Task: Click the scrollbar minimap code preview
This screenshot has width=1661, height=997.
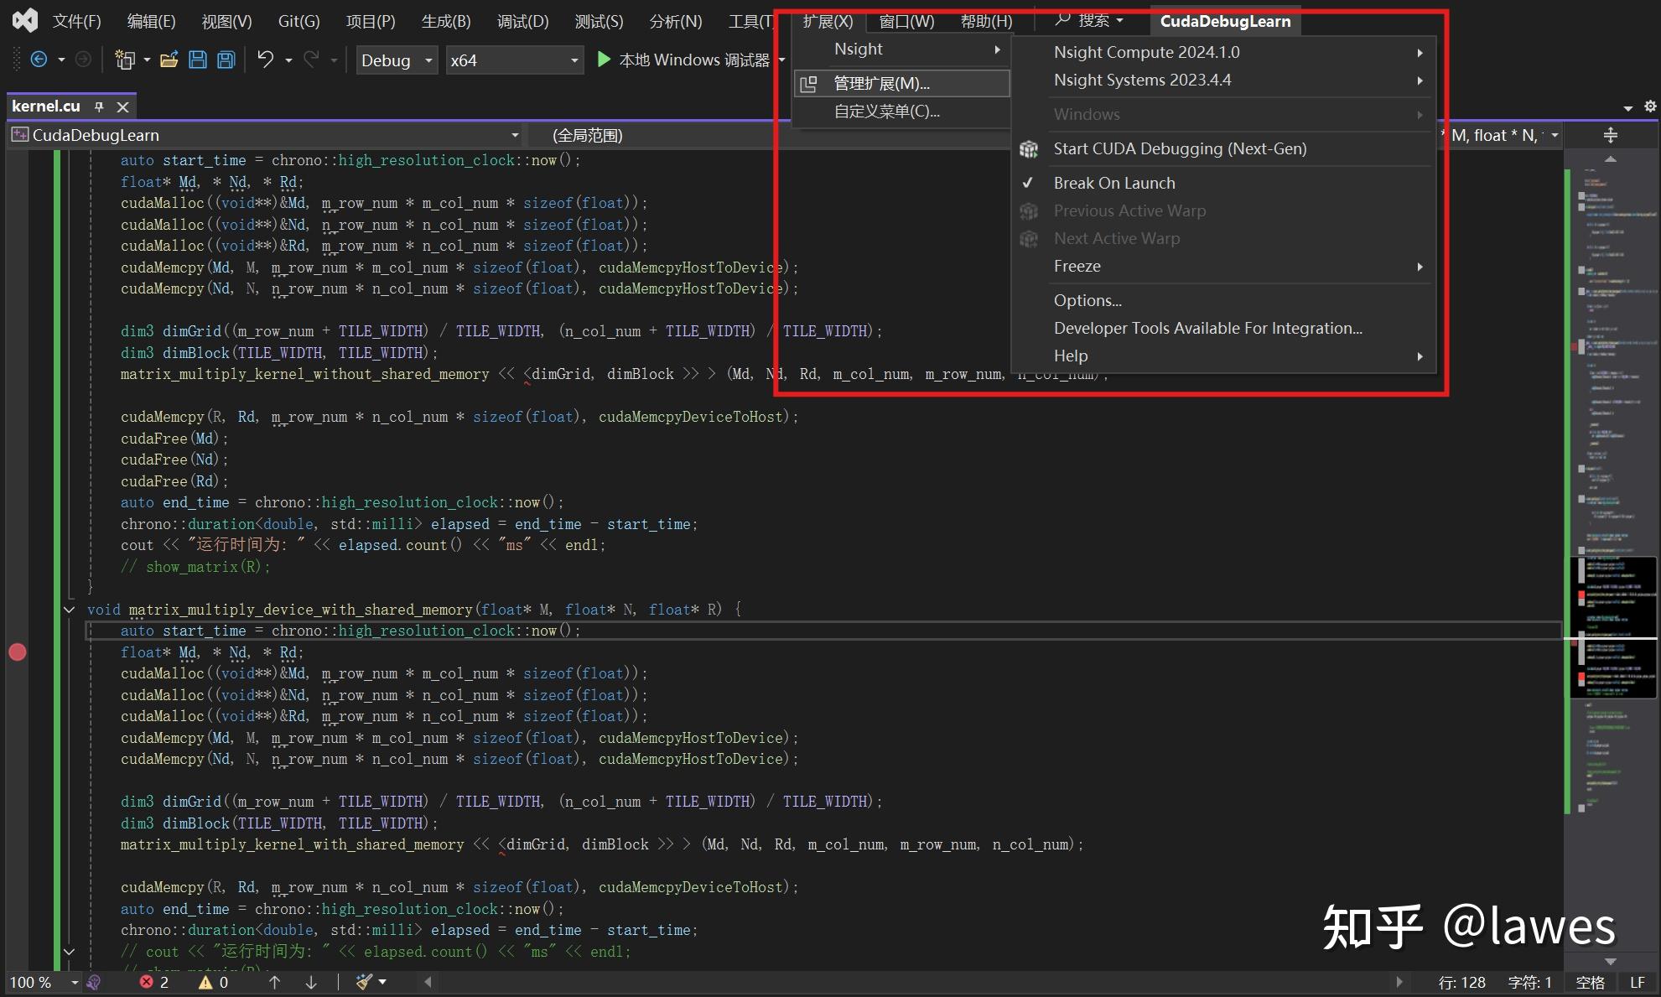Action: tap(1612, 626)
